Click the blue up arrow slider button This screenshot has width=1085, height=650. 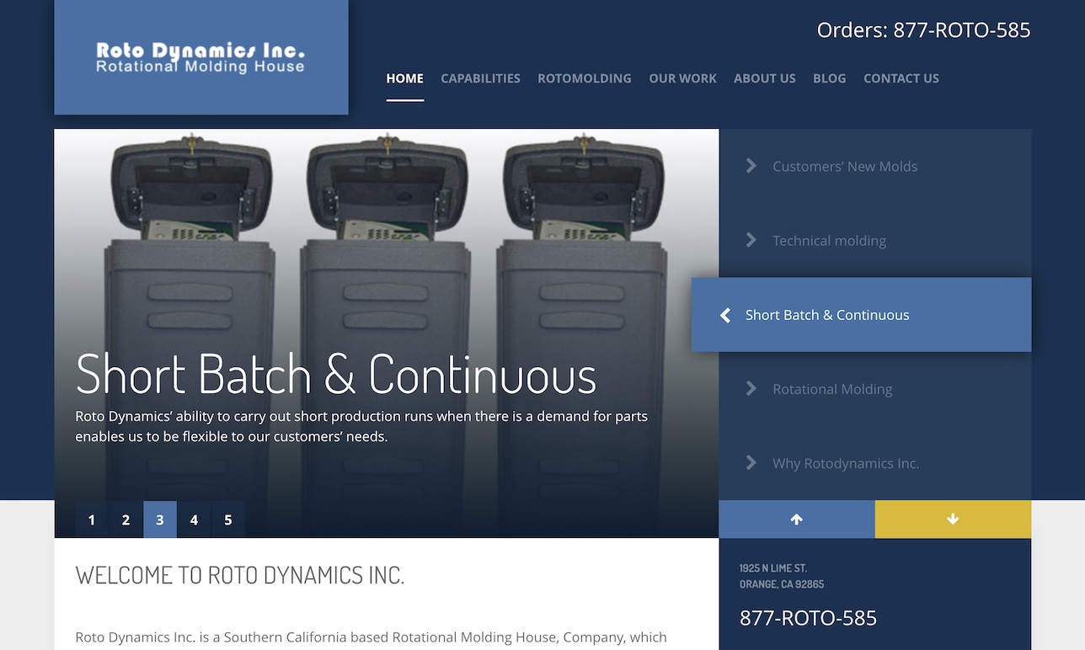coord(797,519)
